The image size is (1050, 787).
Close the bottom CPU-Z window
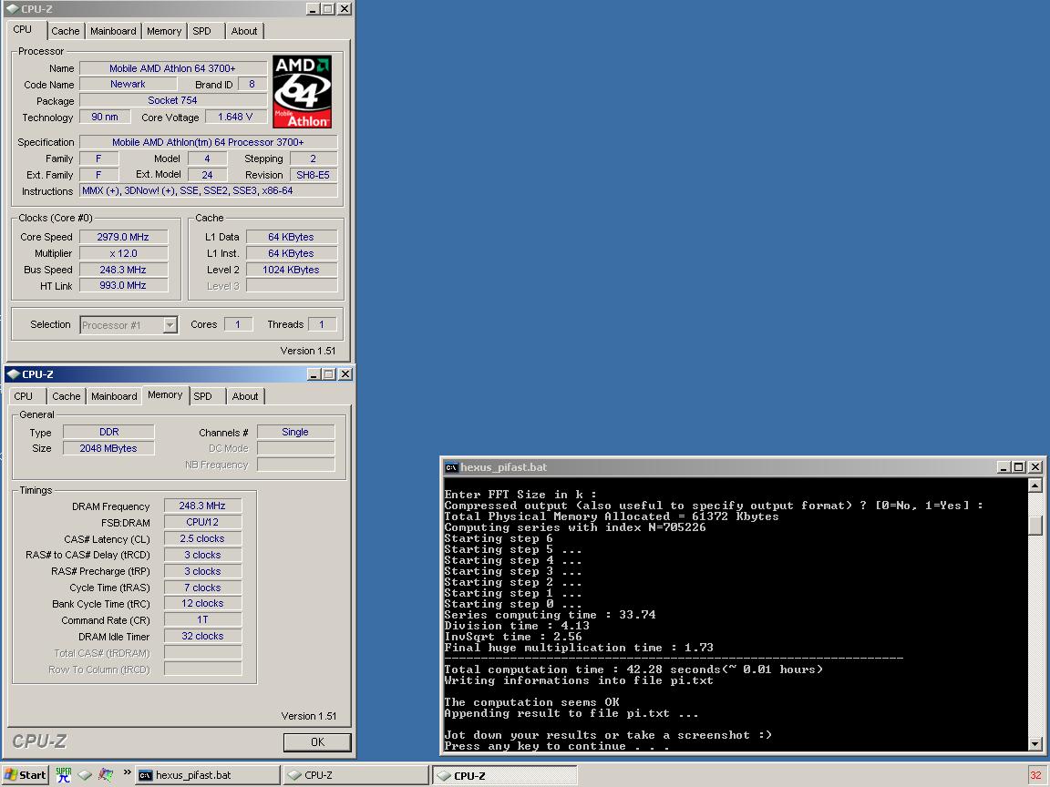tap(345, 374)
